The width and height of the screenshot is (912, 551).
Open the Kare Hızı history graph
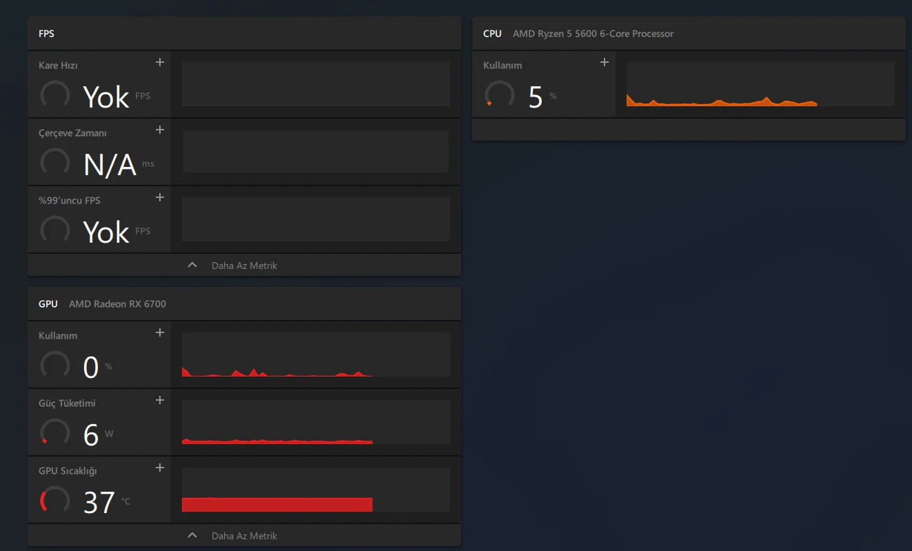[316, 84]
